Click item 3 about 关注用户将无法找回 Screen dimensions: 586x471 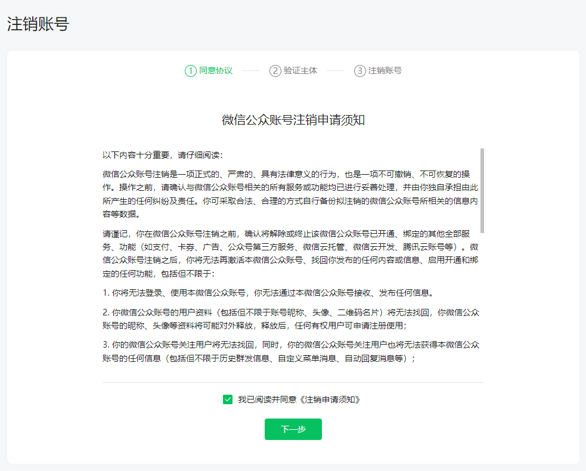coord(291,351)
